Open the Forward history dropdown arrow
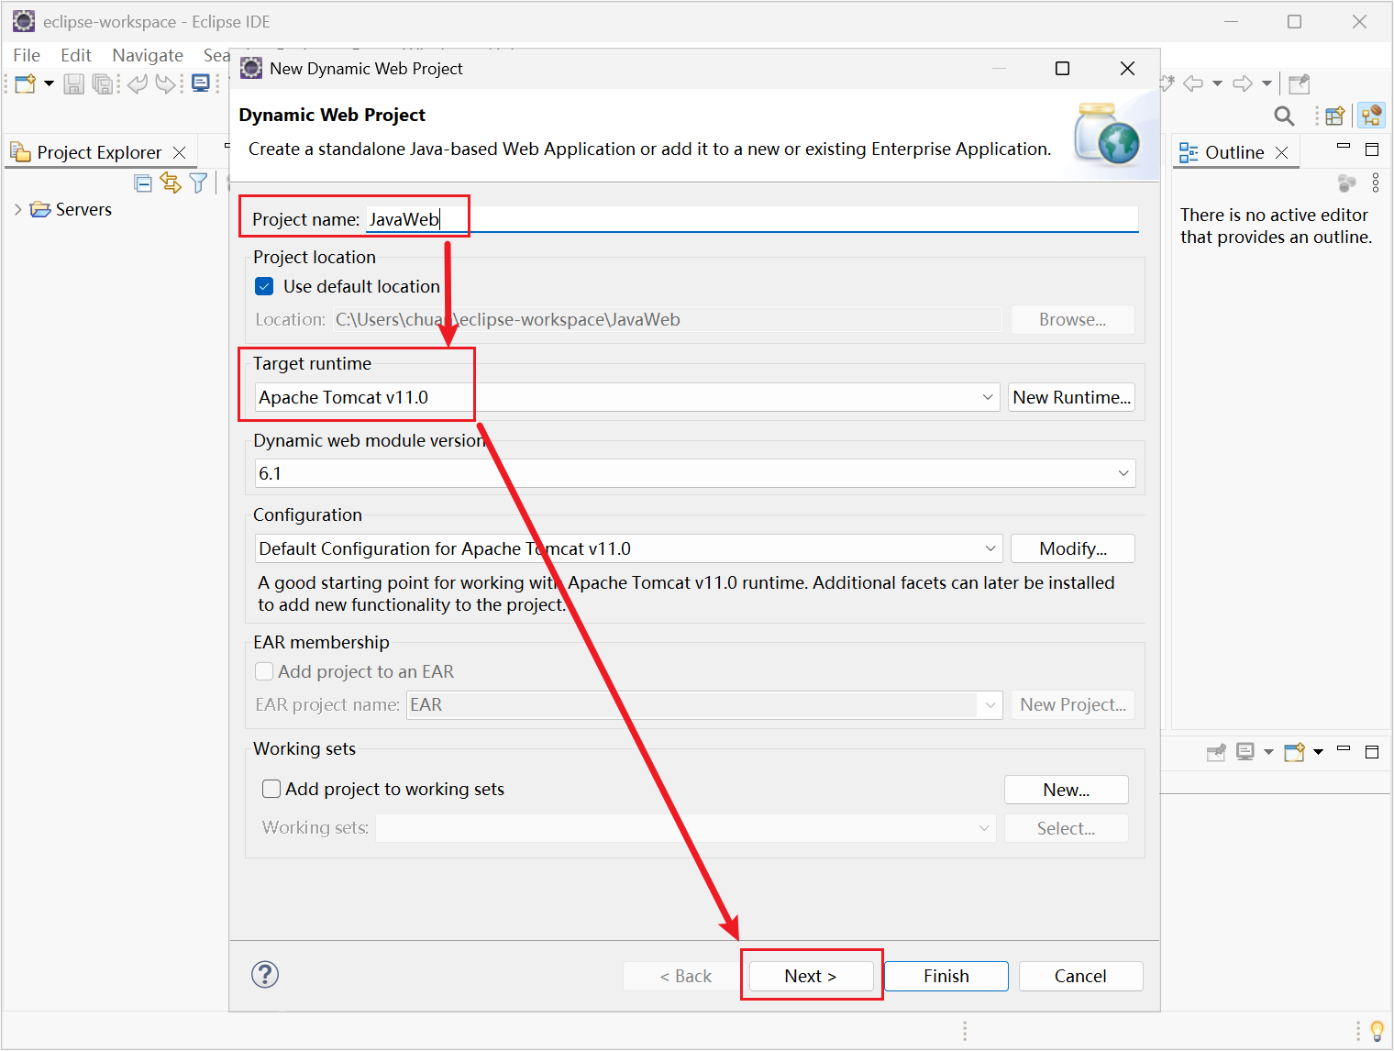The image size is (1394, 1051). coord(1267,83)
